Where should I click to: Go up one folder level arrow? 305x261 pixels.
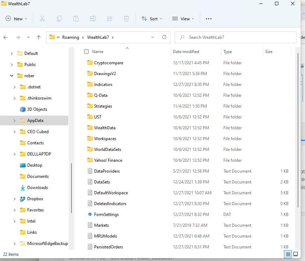[x=39, y=37]
